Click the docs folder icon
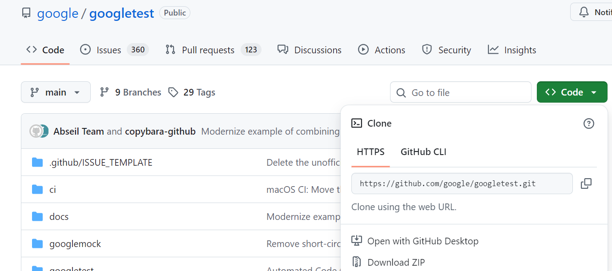612x271 pixels. point(37,217)
